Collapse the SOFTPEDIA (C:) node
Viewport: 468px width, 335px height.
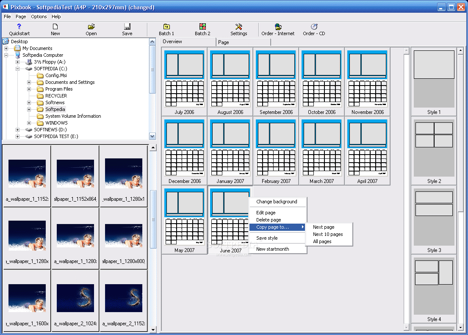18,69
